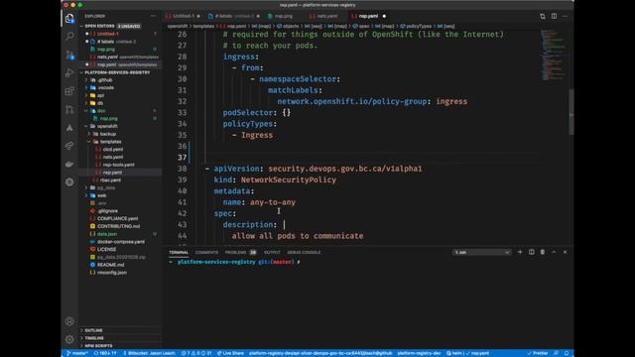635x357 pixels.
Task: Select the Output panel tab
Action: coord(272,252)
